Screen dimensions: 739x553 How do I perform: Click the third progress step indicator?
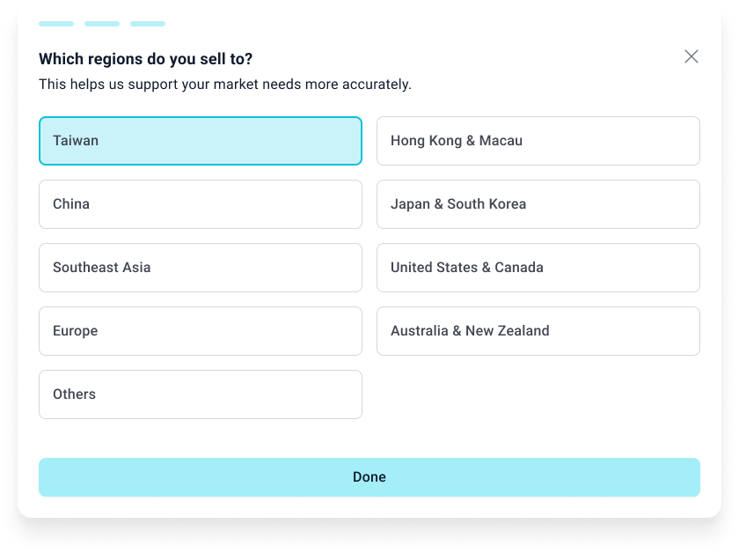[x=148, y=24]
